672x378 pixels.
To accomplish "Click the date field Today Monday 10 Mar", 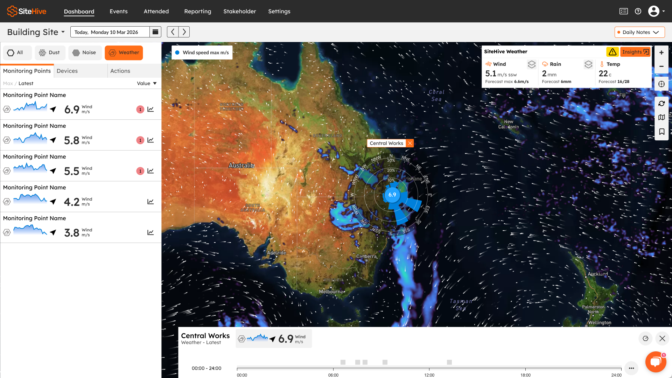I will coord(110,32).
